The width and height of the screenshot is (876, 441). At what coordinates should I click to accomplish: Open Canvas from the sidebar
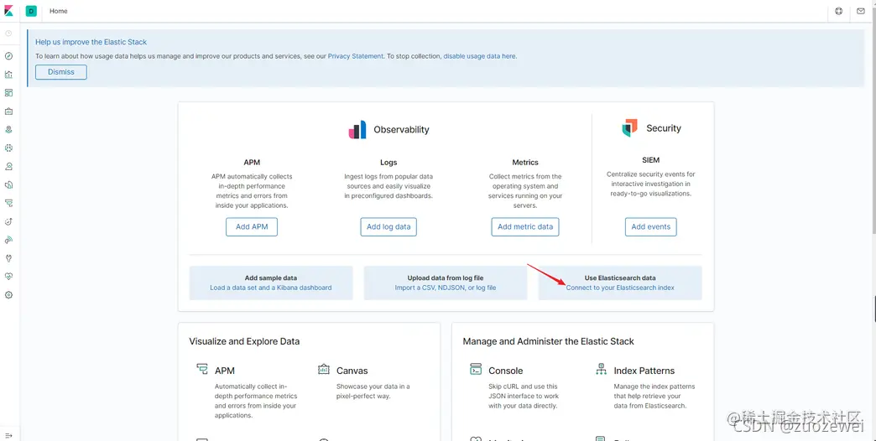tap(8, 111)
